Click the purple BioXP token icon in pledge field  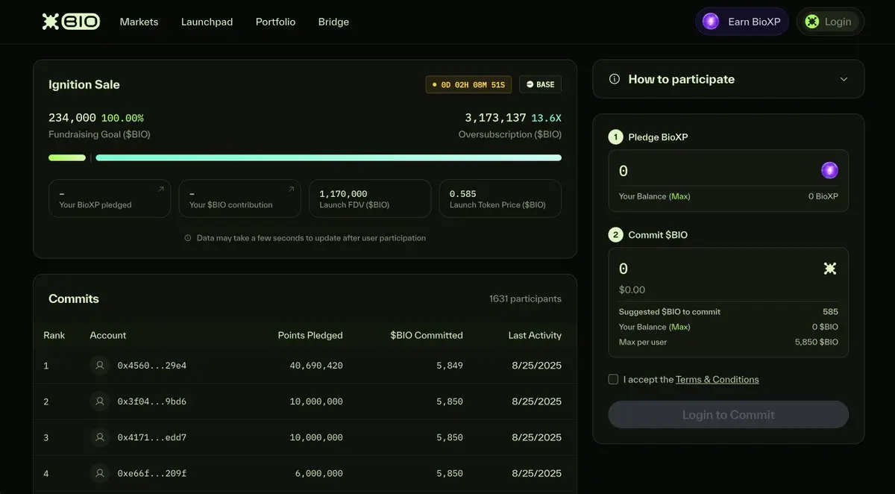[x=829, y=170]
